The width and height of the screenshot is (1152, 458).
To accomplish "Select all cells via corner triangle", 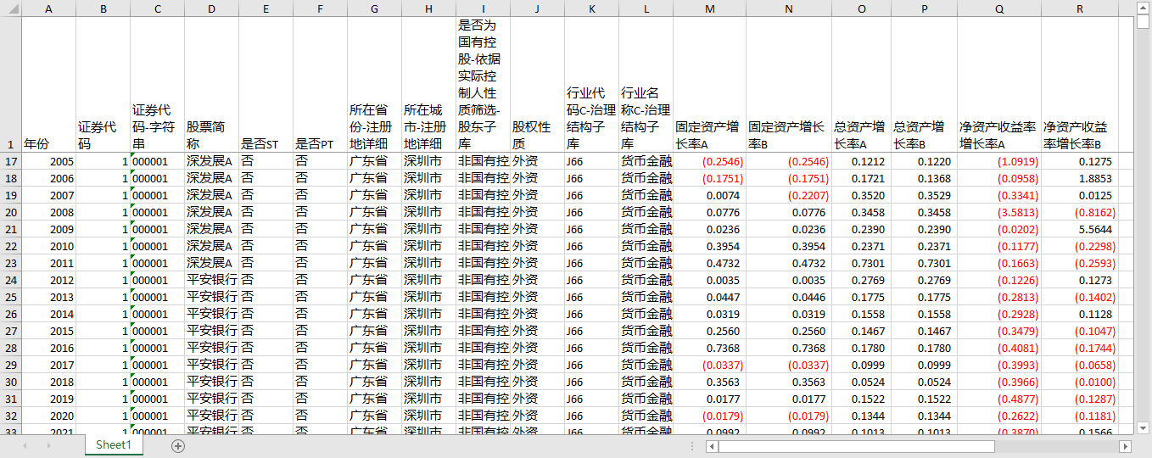I will pos(10,8).
